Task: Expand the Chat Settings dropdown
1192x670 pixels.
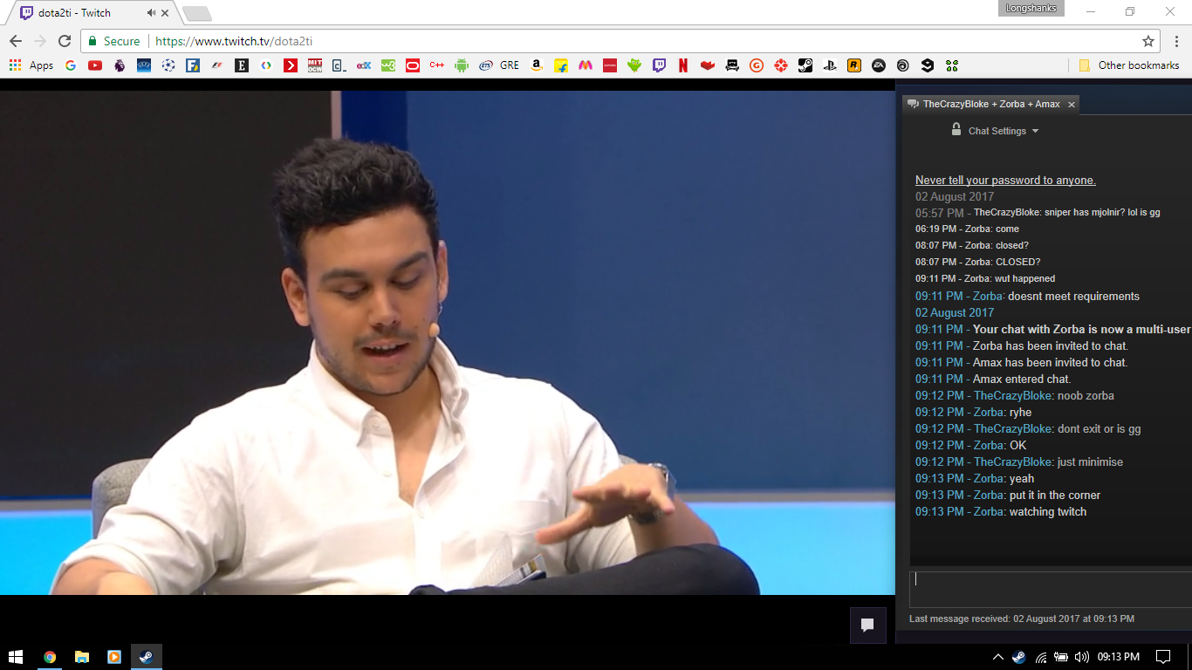Action: click(x=1004, y=131)
